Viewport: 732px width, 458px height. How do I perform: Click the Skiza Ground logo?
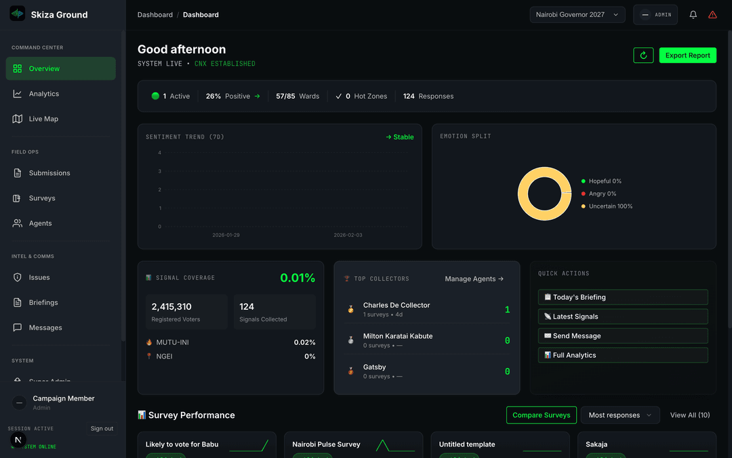click(x=17, y=12)
